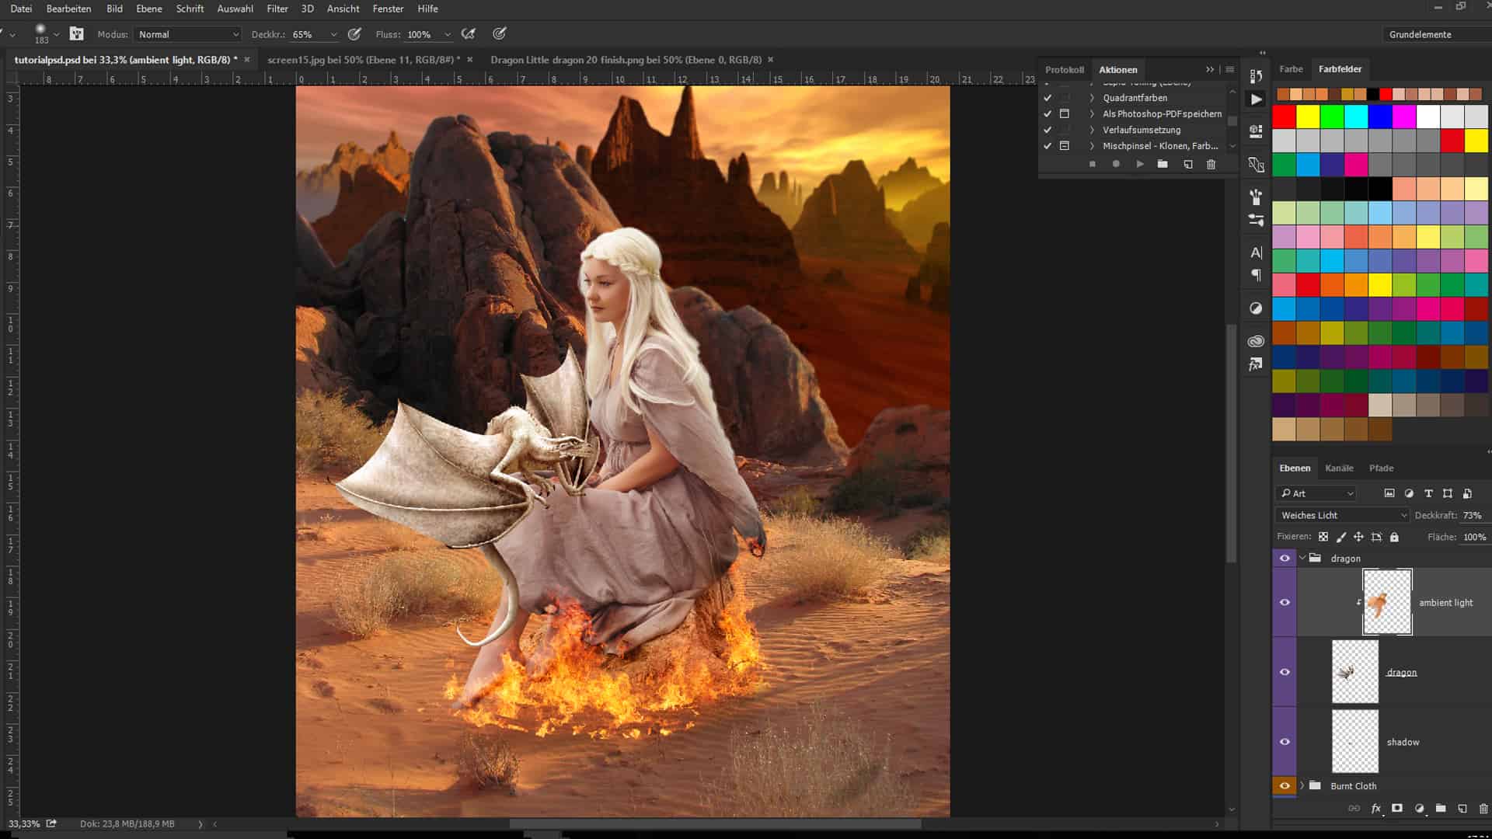Viewport: 1492px width, 839px height.
Task: Create a new action
Action: point(1188,164)
